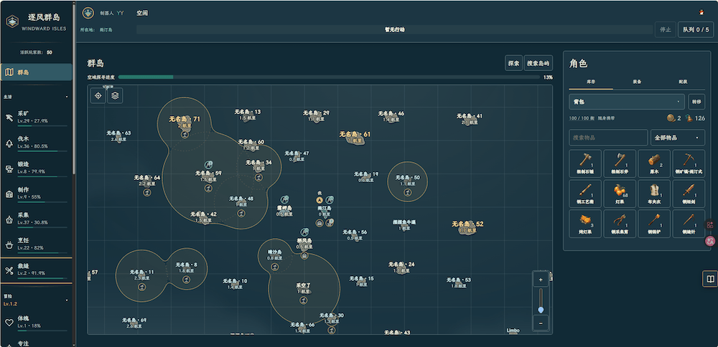Switch to the 库存 inventory tab
This screenshot has height=347, width=718.
591,82
